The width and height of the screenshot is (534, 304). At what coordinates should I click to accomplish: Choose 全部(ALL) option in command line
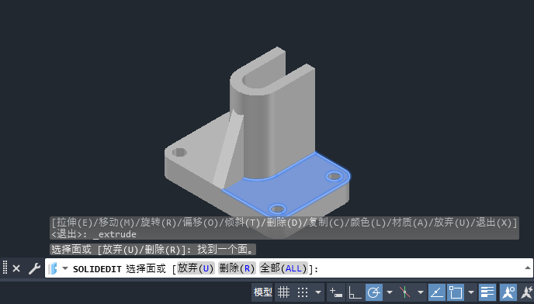(x=284, y=268)
